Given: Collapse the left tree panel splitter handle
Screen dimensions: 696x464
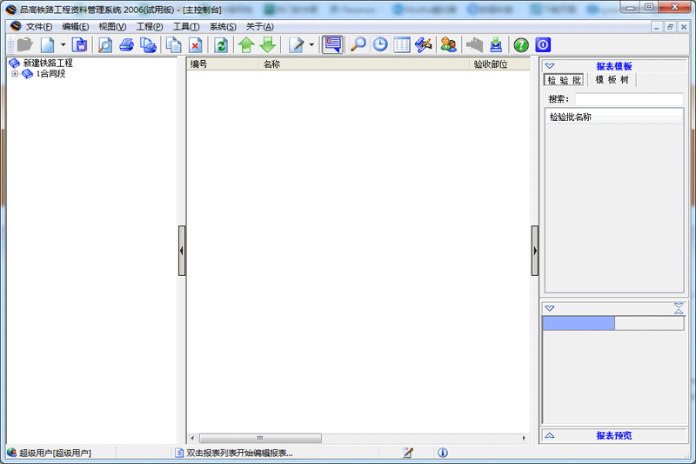Looking at the screenshot, I should pyautogui.click(x=182, y=251).
